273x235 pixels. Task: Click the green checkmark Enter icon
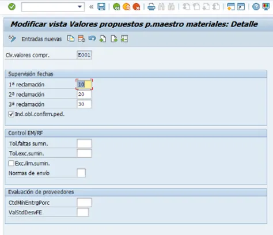click(x=12, y=7)
